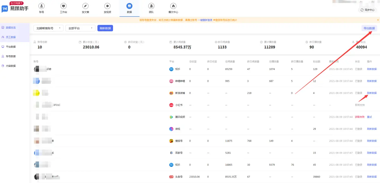Viewport: 380px width, 183px height.
Task: Click the total income value 23010.06 in summary
Action: coord(91,47)
